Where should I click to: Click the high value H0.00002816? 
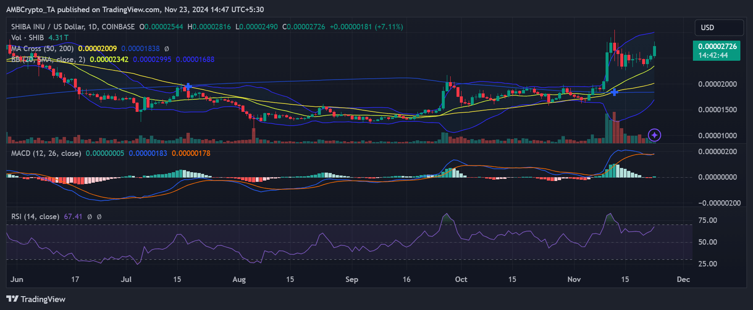click(x=209, y=27)
